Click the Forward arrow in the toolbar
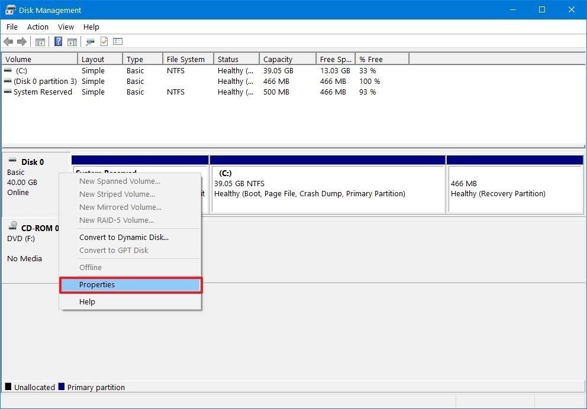The width and height of the screenshot is (587, 409). tap(22, 42)
